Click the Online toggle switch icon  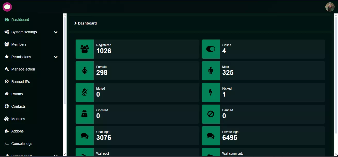211,49
